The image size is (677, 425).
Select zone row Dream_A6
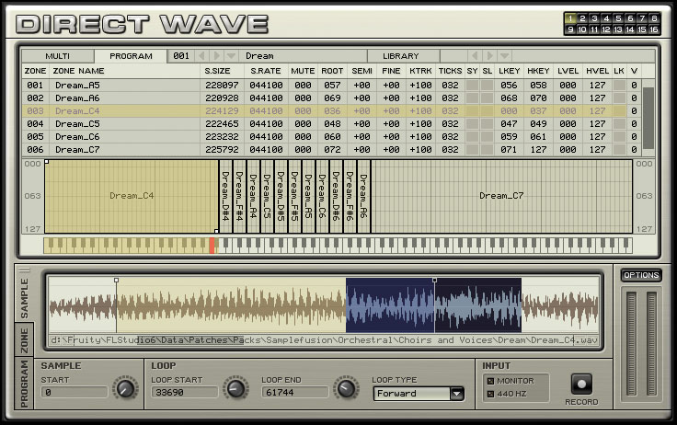click(331, 98)
